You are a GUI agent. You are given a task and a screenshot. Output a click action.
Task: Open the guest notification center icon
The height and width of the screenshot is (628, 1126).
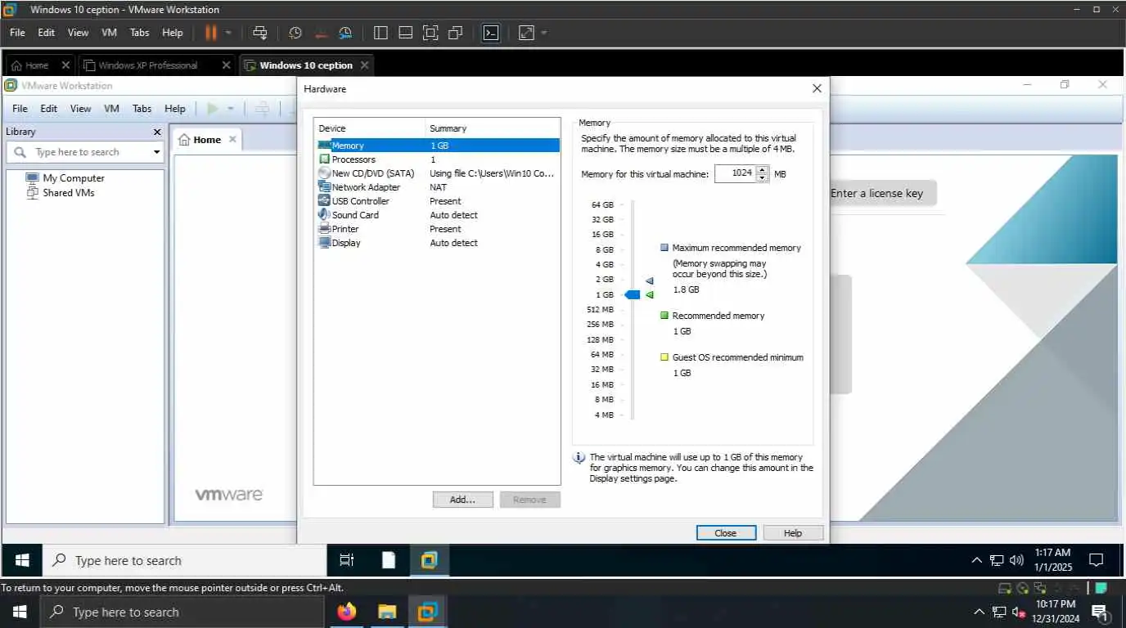tap(1097, 560)
